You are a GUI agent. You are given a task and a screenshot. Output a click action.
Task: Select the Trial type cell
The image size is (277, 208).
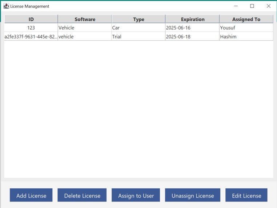pos(138,37)
